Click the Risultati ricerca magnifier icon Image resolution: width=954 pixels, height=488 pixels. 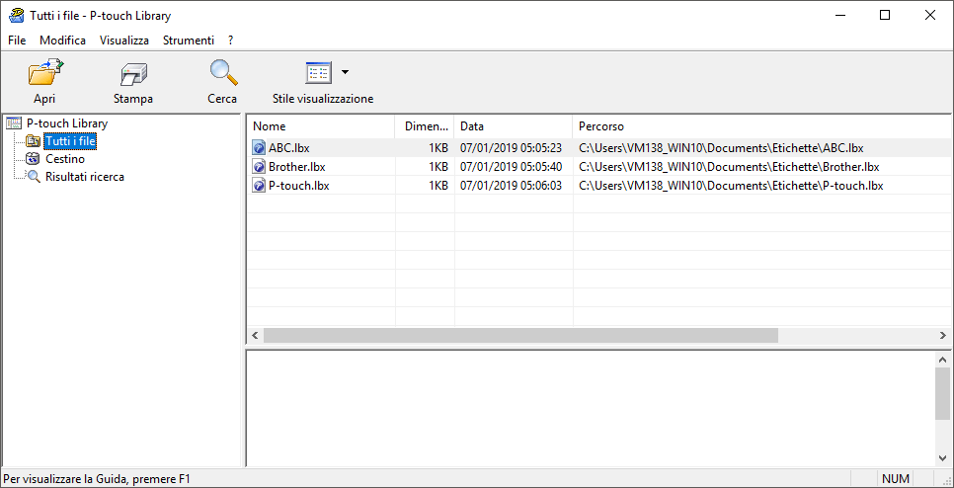(33, 177)
